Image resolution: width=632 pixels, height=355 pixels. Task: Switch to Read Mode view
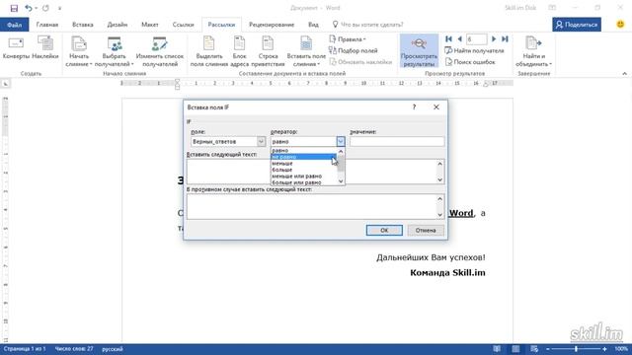[x=497, y=349]
